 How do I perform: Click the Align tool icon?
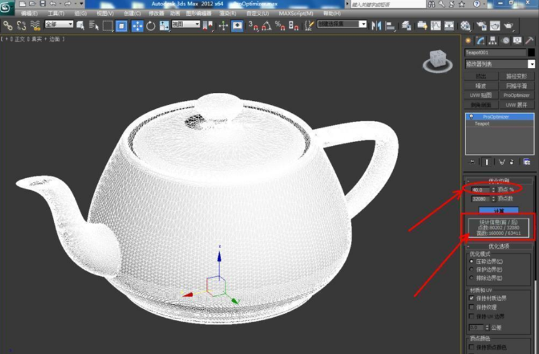coord(390,26)
